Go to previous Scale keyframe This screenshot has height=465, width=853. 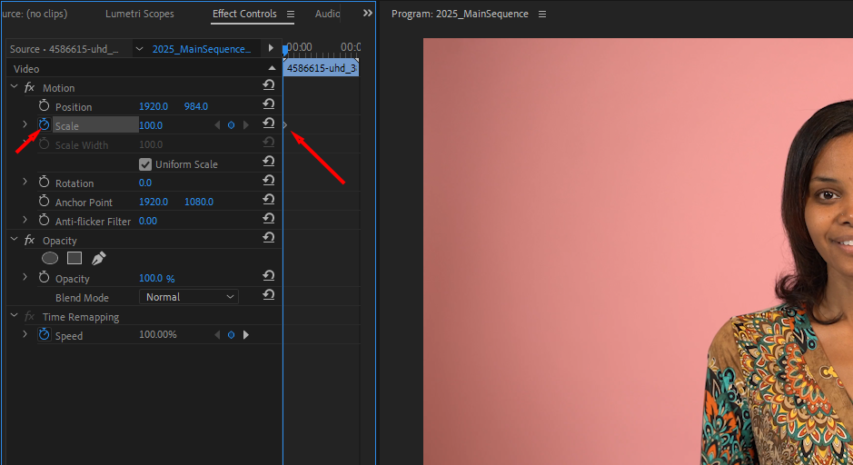point(218,125)
